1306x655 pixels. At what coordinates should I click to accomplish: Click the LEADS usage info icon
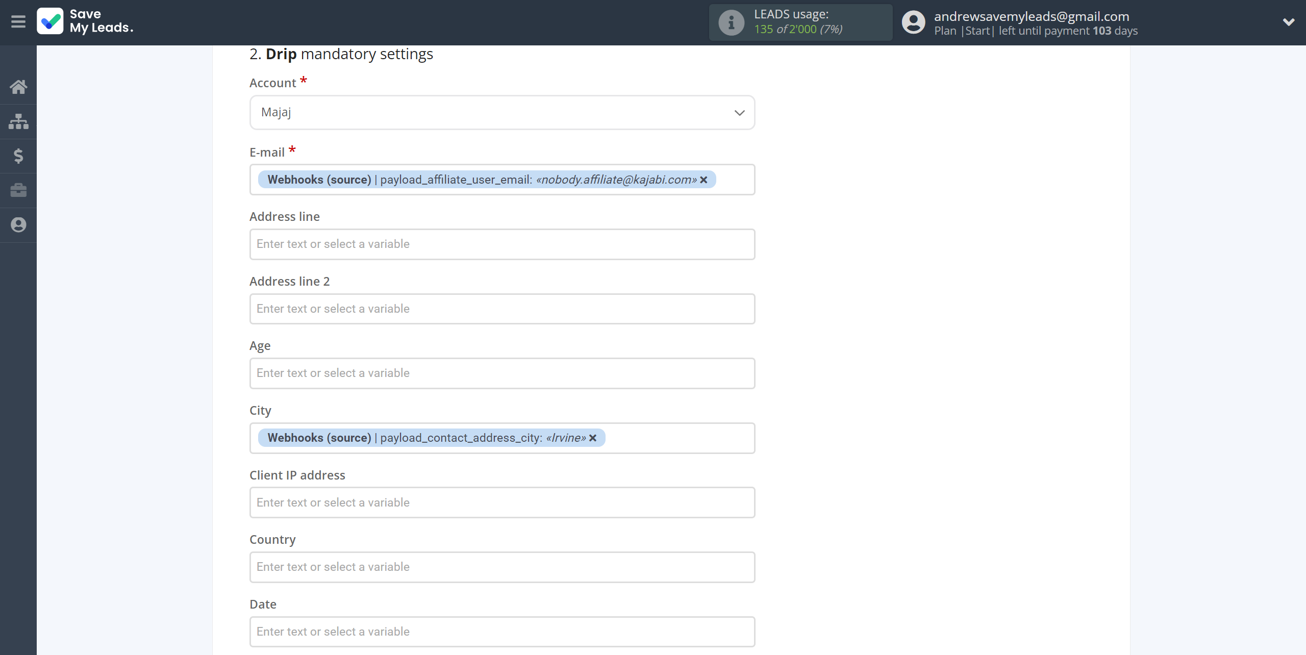coord(731,22)
